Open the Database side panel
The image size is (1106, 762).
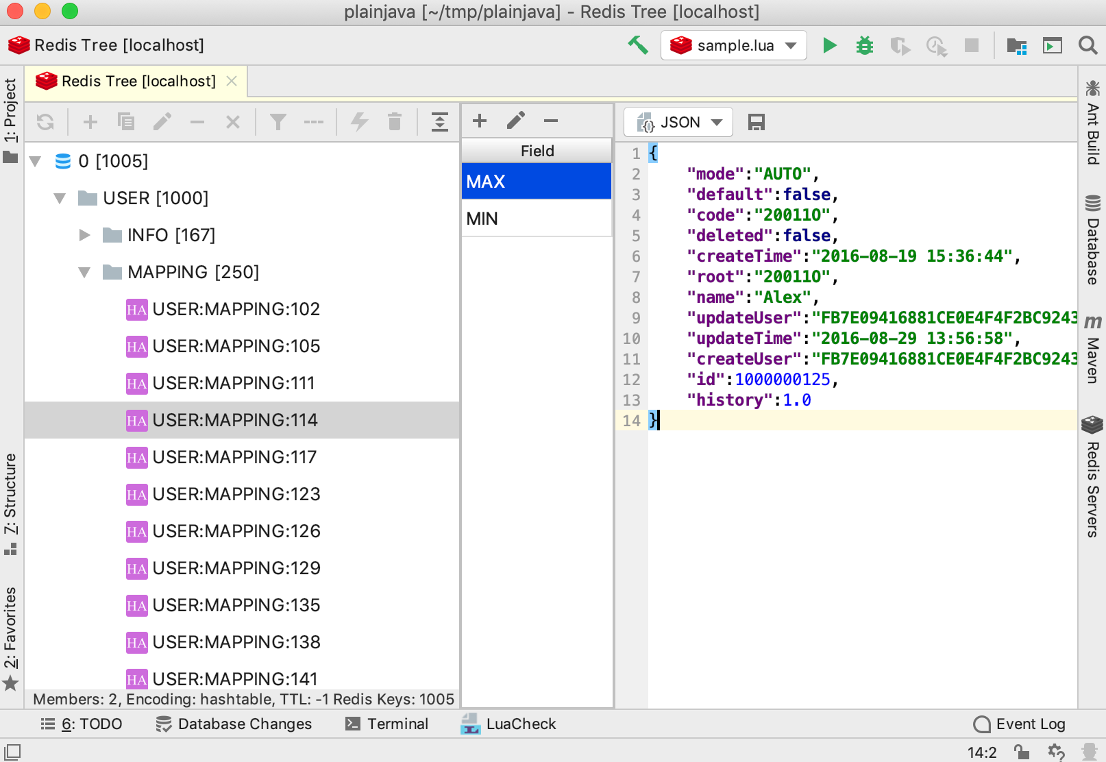(1092, 240)
